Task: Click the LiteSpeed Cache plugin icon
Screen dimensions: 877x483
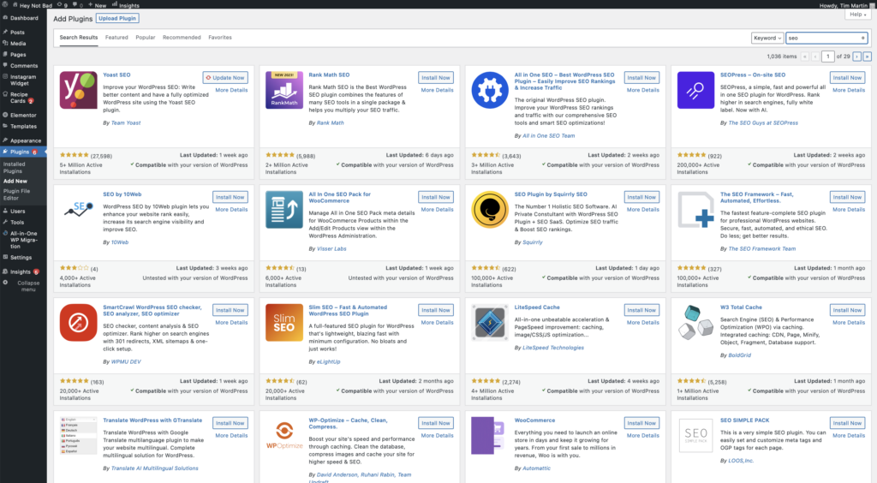Action: pos(490,323)
